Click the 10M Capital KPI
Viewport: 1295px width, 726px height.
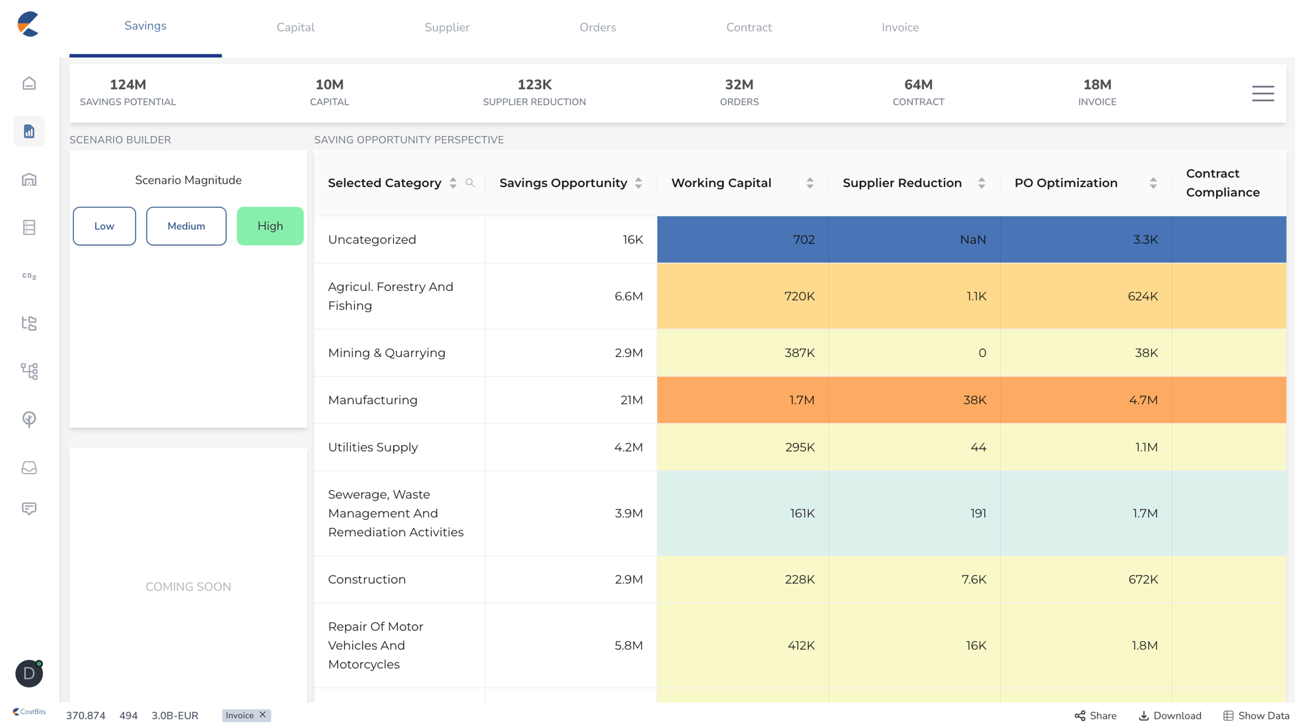click(330, 93)
